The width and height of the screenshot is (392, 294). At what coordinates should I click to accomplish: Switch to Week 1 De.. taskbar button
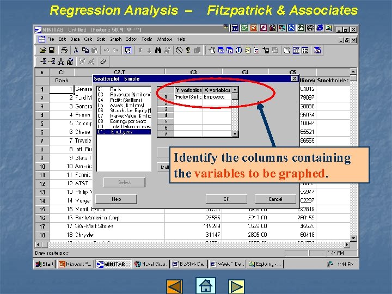click(x=227, y=264)
